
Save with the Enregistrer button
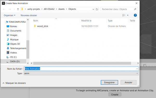pyautogui.click(x=109, y=83)
